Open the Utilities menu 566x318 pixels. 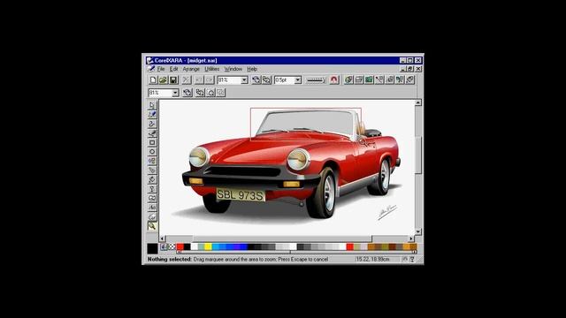[x=212, y=69]
